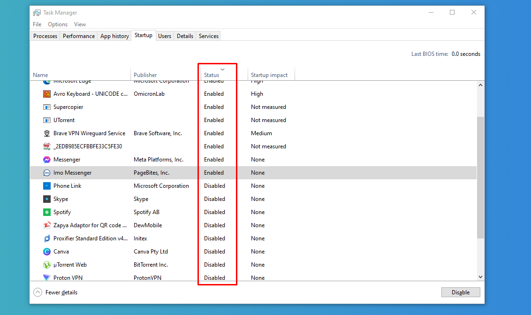
Task: Select the µTorrent Web icon
Action: click(47, 265)
